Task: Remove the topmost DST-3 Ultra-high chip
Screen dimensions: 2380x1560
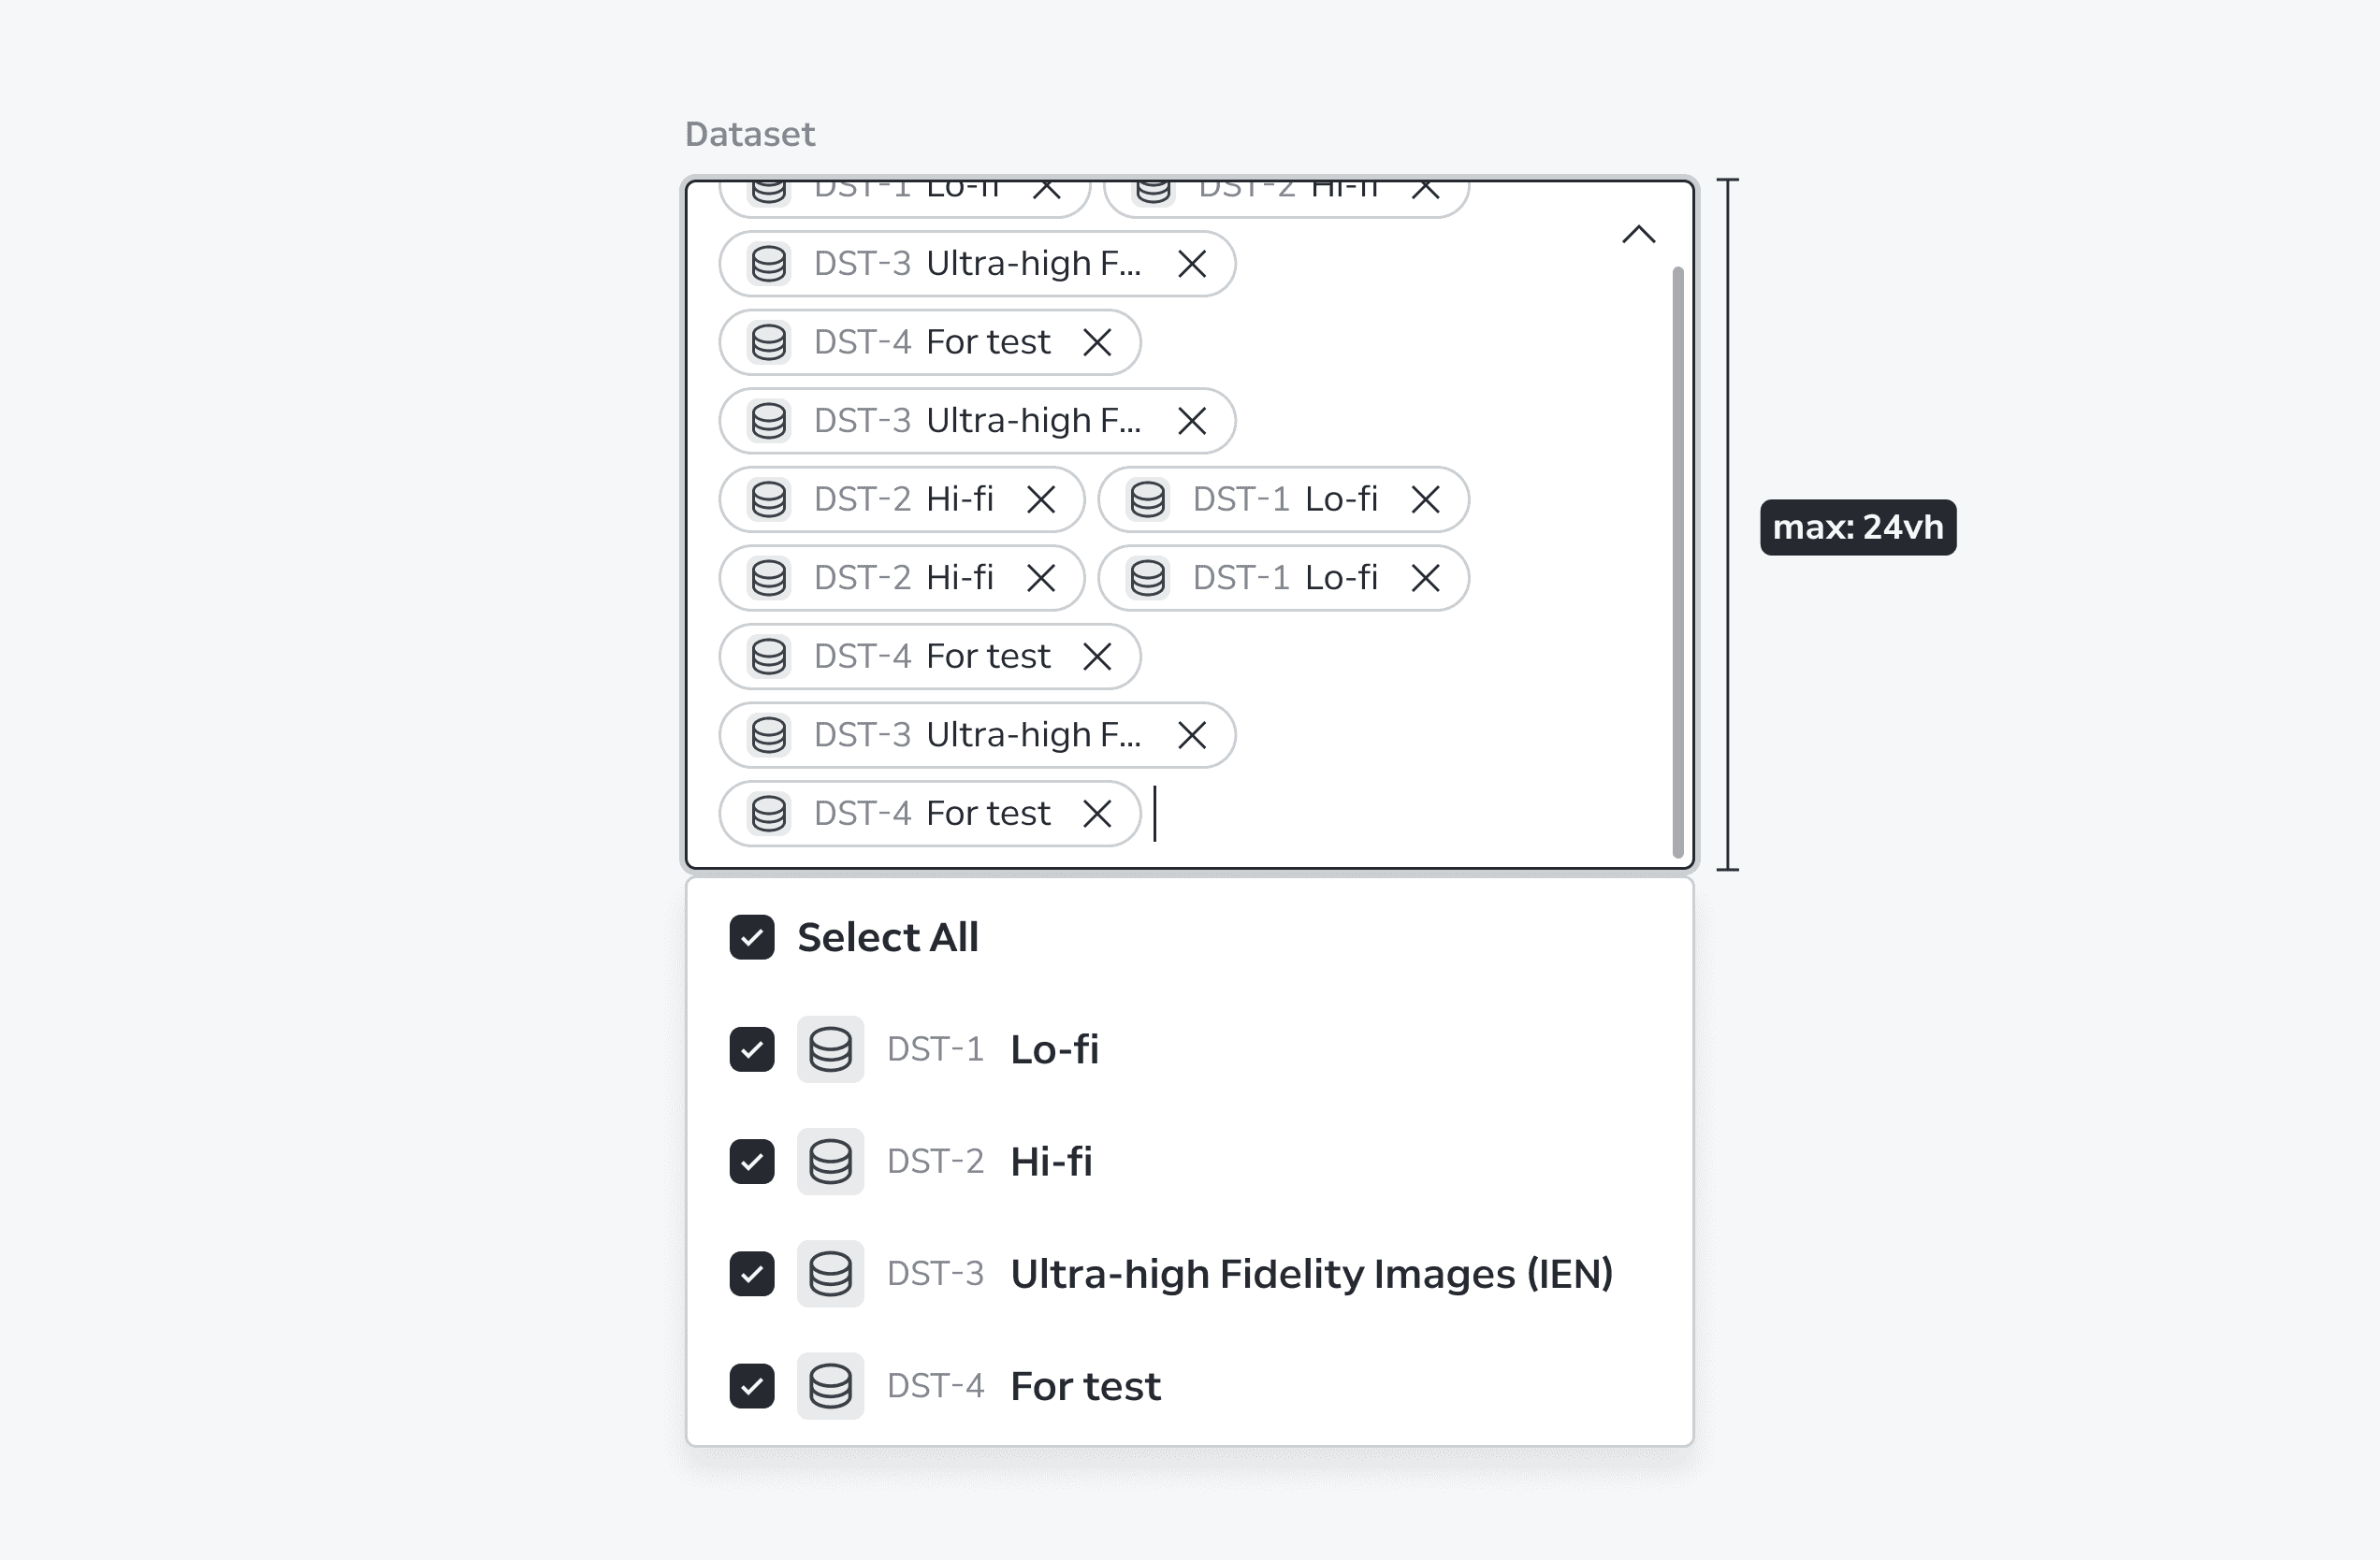Action: pos(1191,264)
